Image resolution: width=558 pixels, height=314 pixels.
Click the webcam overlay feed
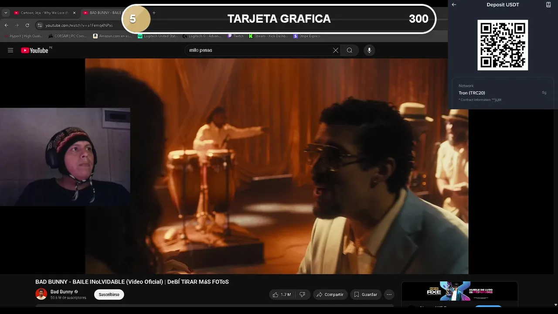(x=65, y=157)
